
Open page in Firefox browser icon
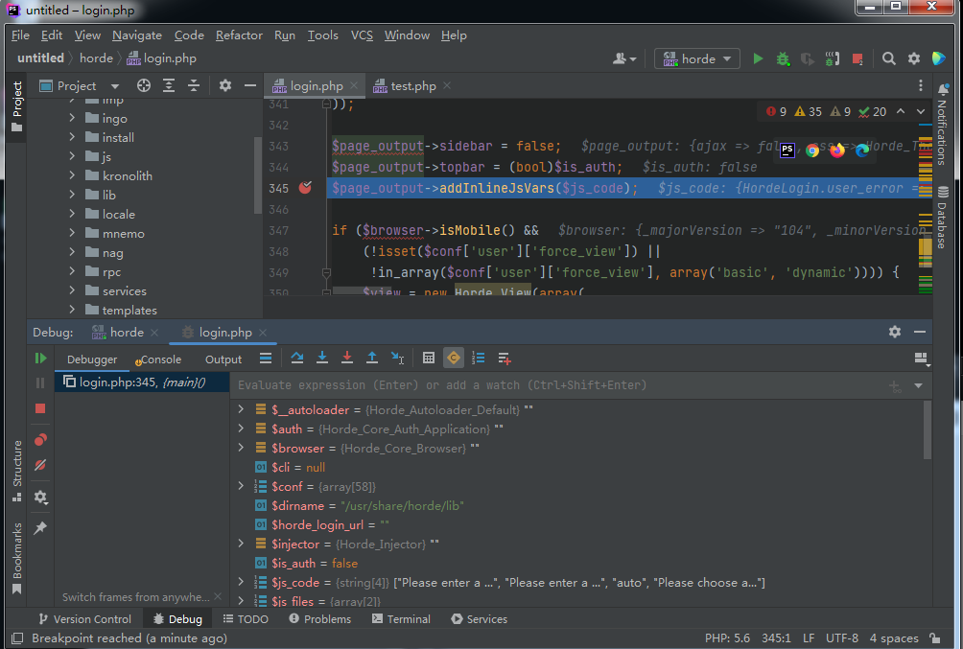(x=836, y=151)
